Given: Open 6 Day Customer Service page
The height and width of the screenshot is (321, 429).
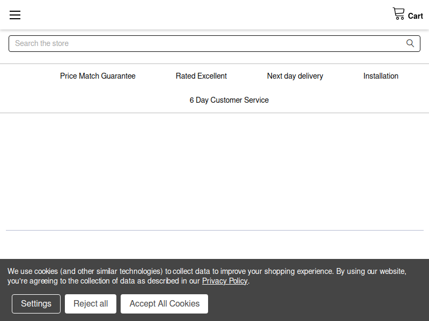Looking at the screenshot, I should point(229,100).
